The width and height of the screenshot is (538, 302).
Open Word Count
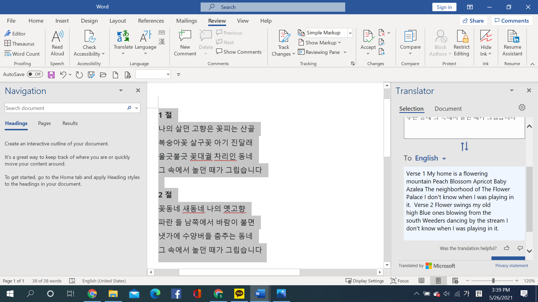coord(22,54)
